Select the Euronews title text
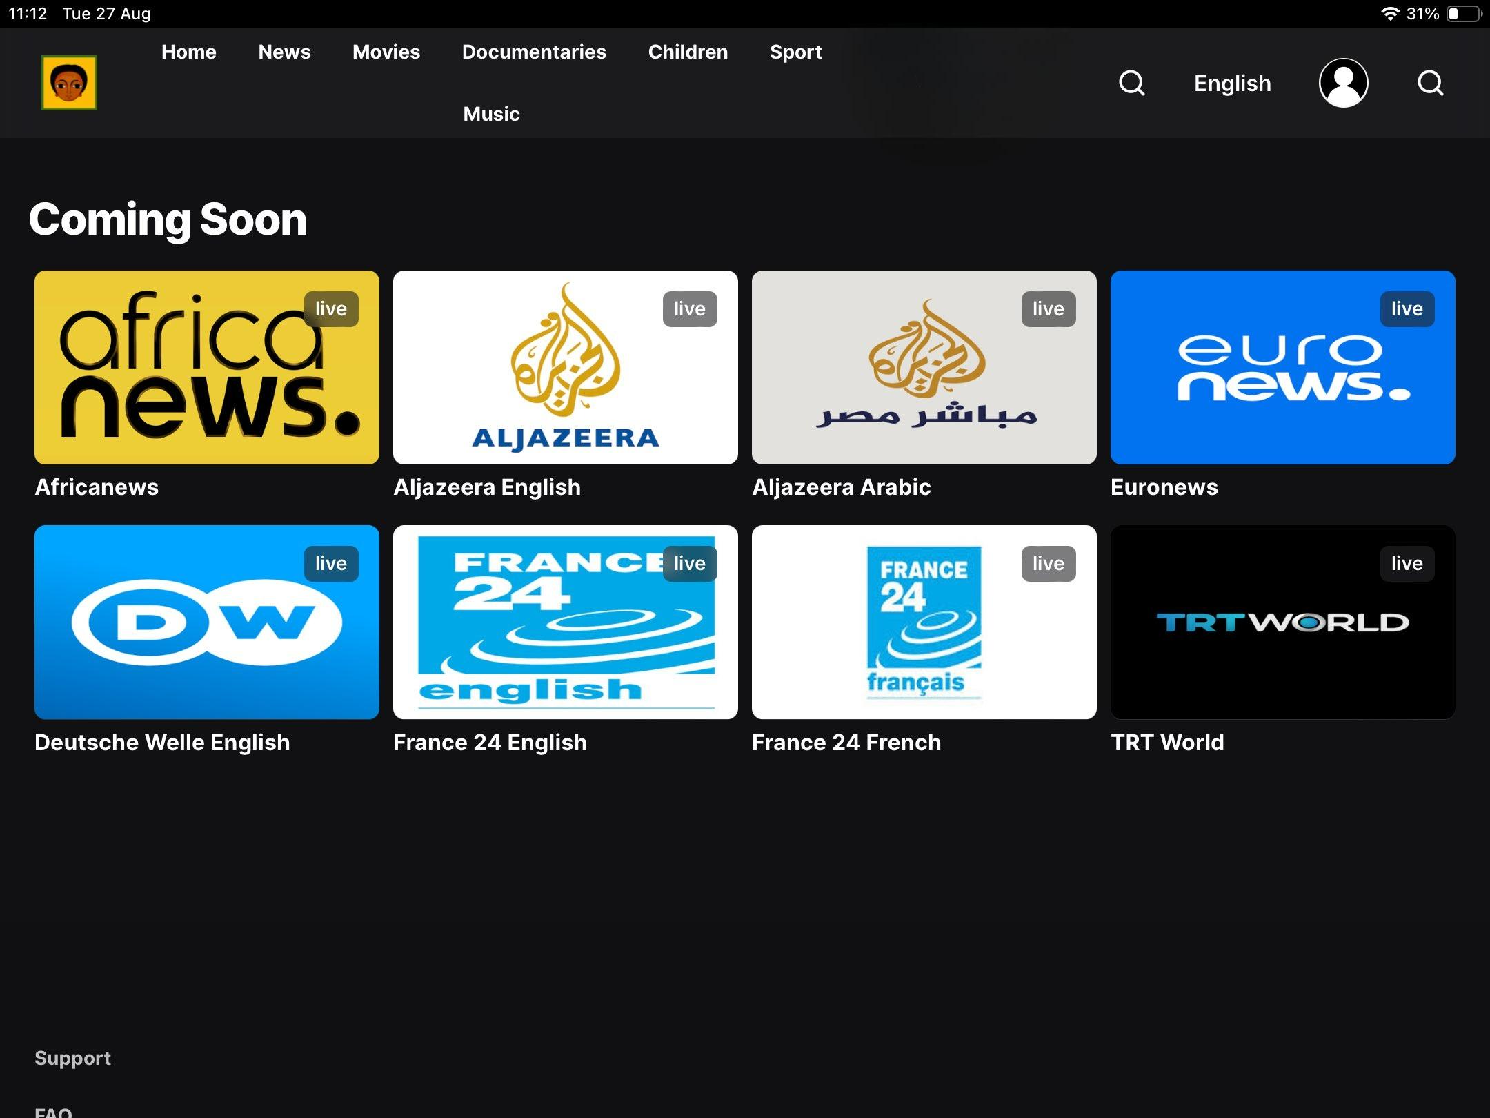 pyautogui.click(x=1164, y=487)
